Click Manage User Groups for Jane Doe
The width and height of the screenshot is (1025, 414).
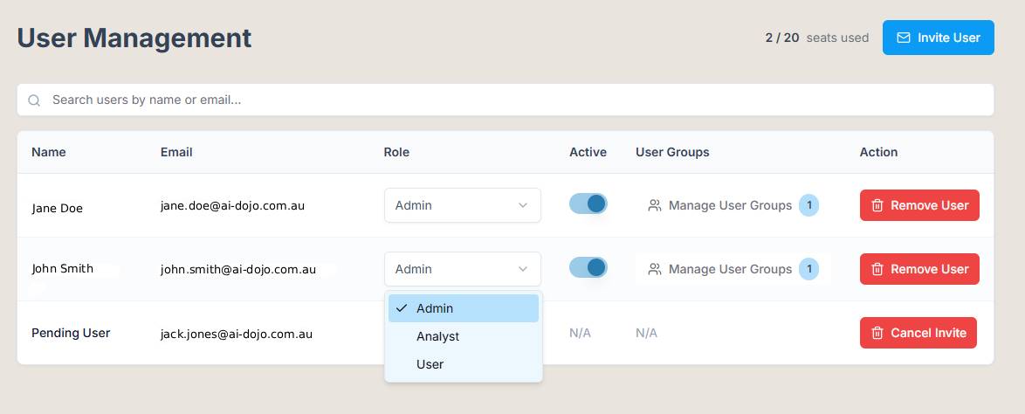tap(730, 206)
